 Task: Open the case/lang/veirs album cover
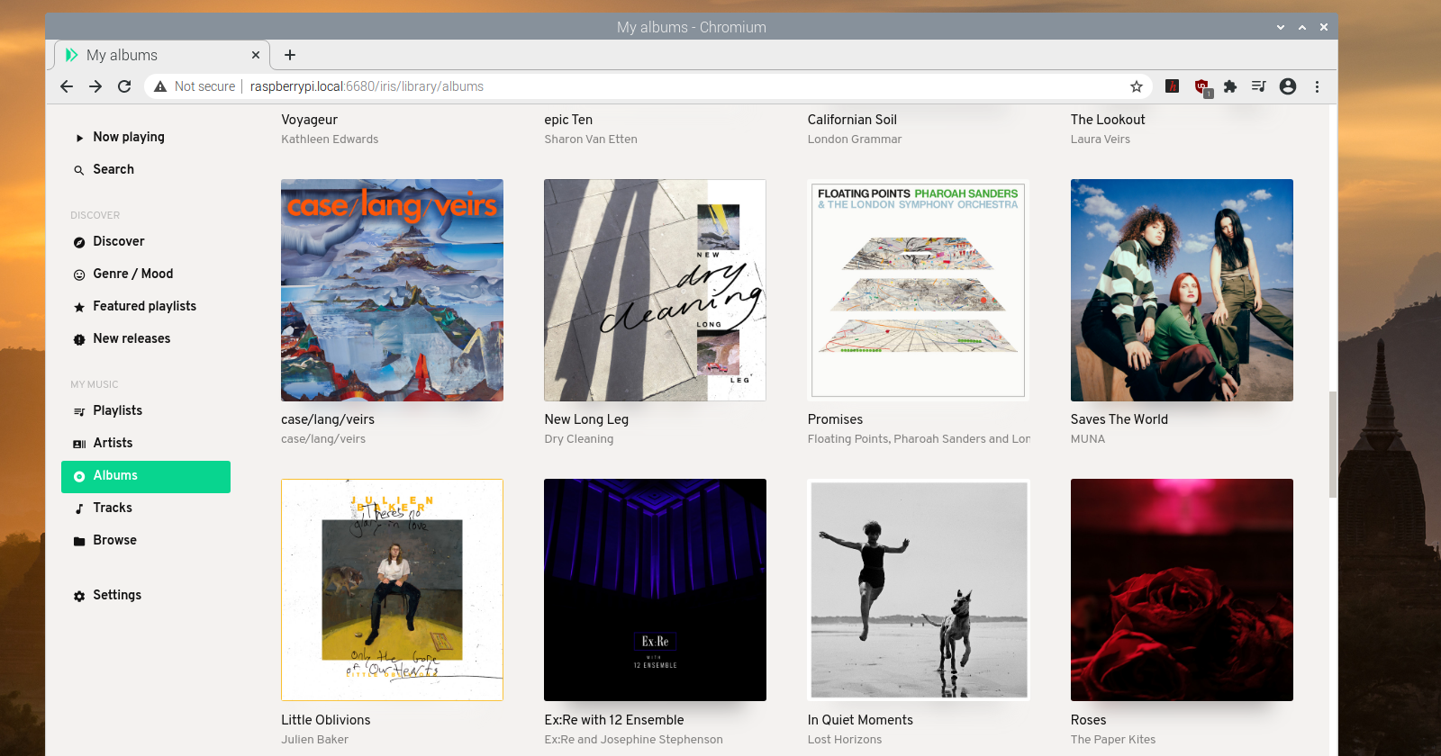[x=392, y=290]
